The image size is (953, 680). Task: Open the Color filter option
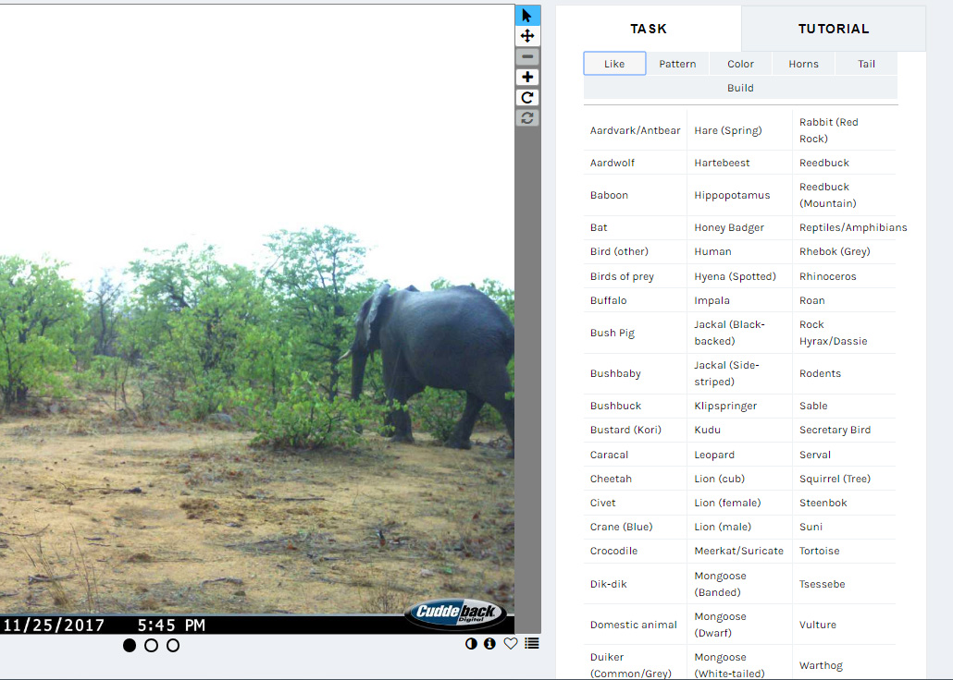(x=740, y=64)
